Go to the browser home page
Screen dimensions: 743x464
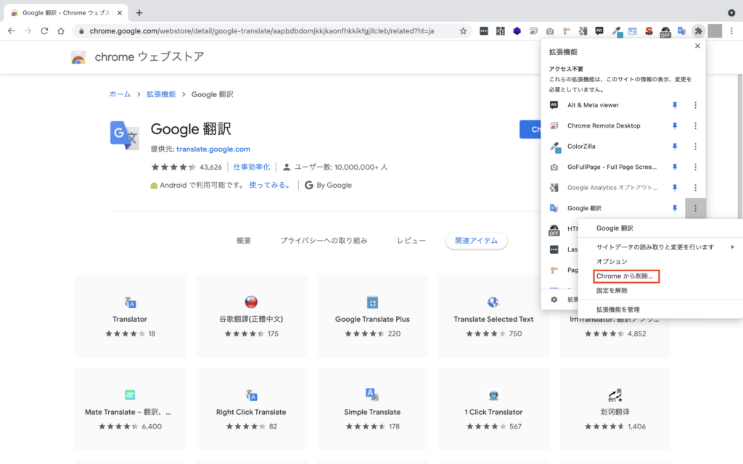(61, 31)
